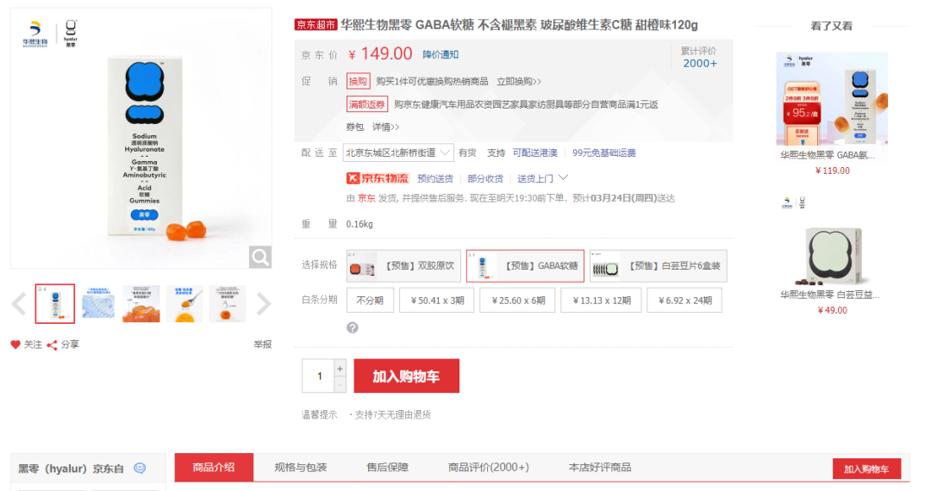The height and width of the screenshot is (491, 931).
Task: Click the 满额返券 promotion tag
Action: (x=367, y=104)
